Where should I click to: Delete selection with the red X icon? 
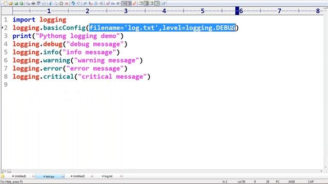tap(67, 4)
